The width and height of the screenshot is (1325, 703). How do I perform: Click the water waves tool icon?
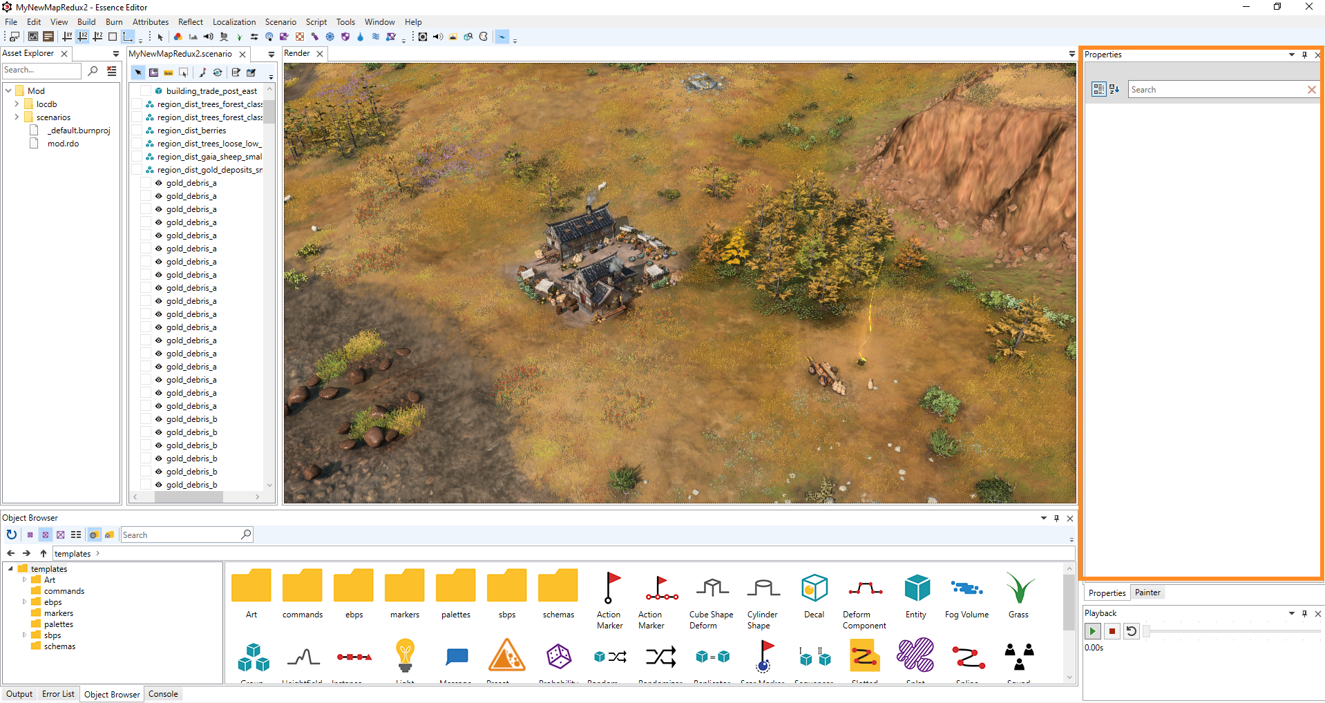(x=376, y=37)
